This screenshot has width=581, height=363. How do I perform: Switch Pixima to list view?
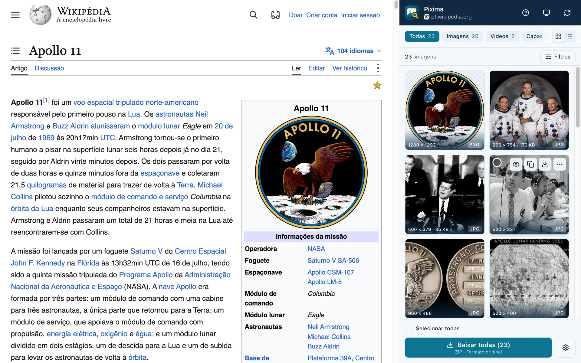pyautogui.click(x=569, y=36)
